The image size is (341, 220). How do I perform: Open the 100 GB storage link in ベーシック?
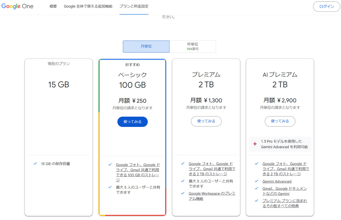[138, 173]
